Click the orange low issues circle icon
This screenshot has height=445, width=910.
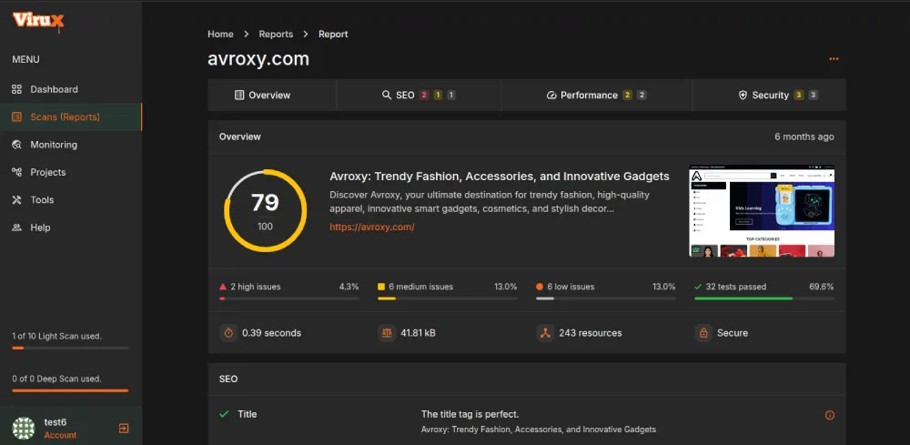pyautogui.click(x=540, y=287)
